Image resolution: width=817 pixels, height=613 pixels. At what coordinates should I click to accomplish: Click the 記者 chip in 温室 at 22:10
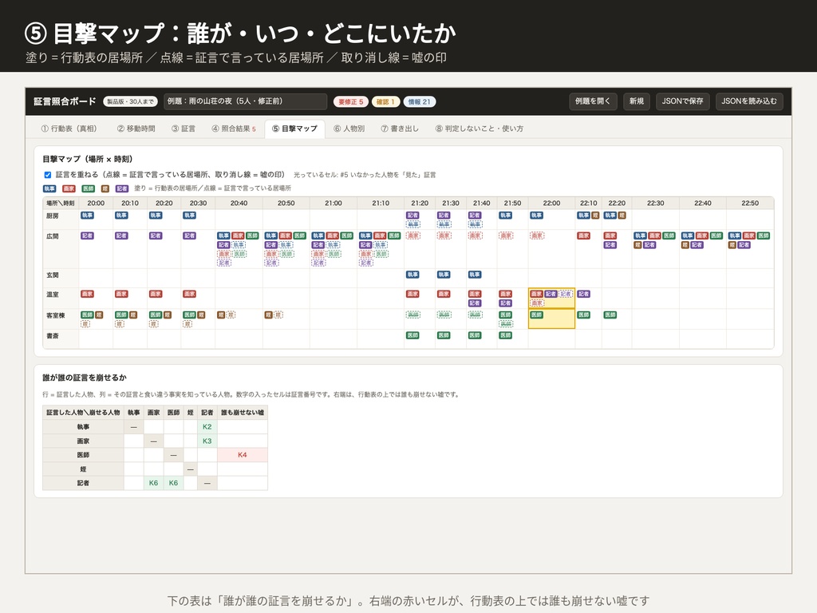point(583,294)
